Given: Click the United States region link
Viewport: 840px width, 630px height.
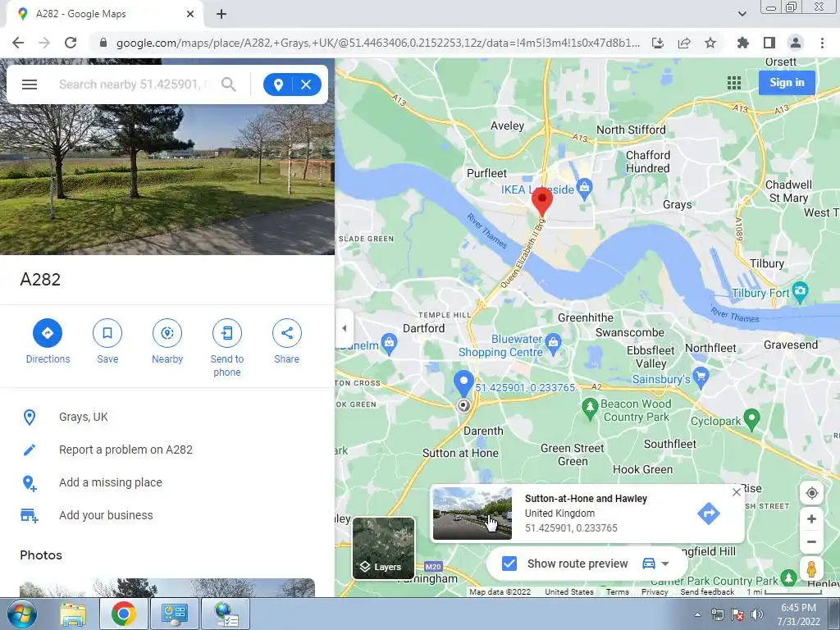Looking at the screenshot, I should 569,592.
